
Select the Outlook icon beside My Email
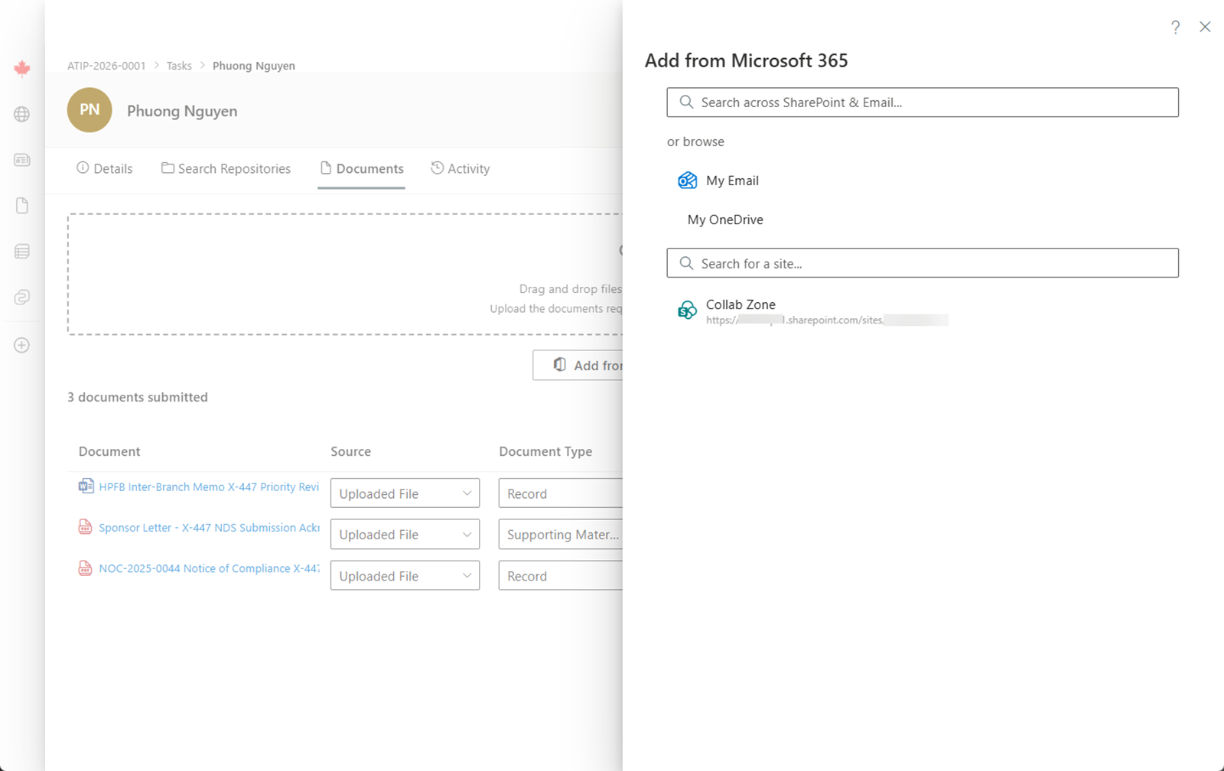click(687, 181)
